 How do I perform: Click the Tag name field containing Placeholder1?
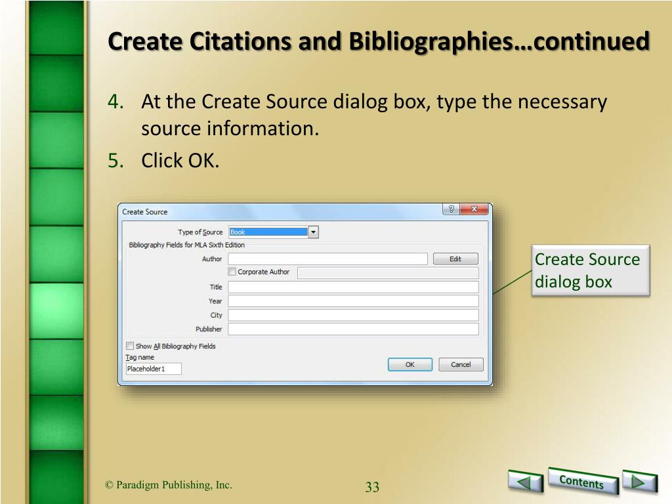pyautogui.click(x=154, y=369)
